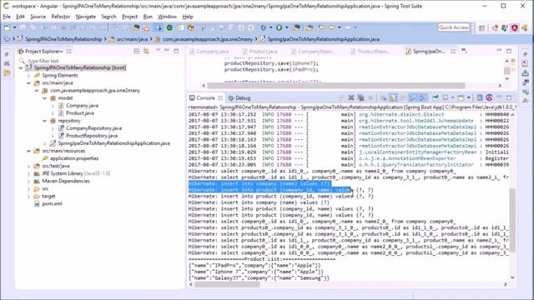
Task: Minimize the Project Explorer view
Action: coord(167,51)
